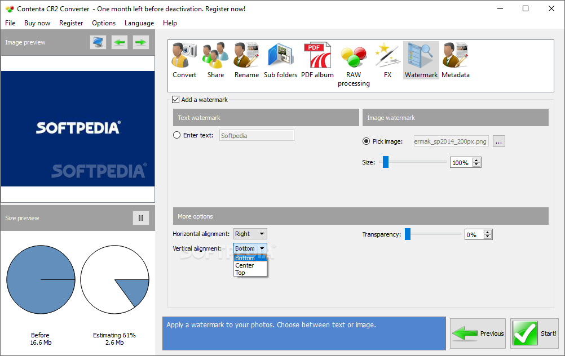
Task: Click the Contenta app icon in title bar
Action: pyautogui.click(x=10, y=9)
